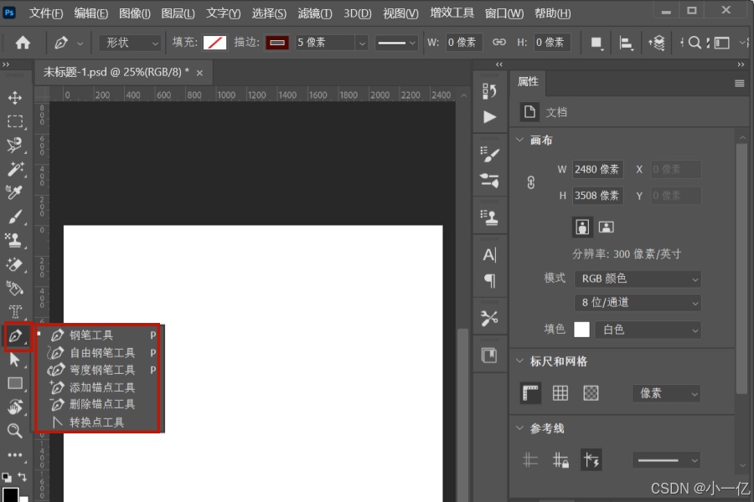
Task: Open the stroke width dropdown arrow
Action: [x=362, y=43]
